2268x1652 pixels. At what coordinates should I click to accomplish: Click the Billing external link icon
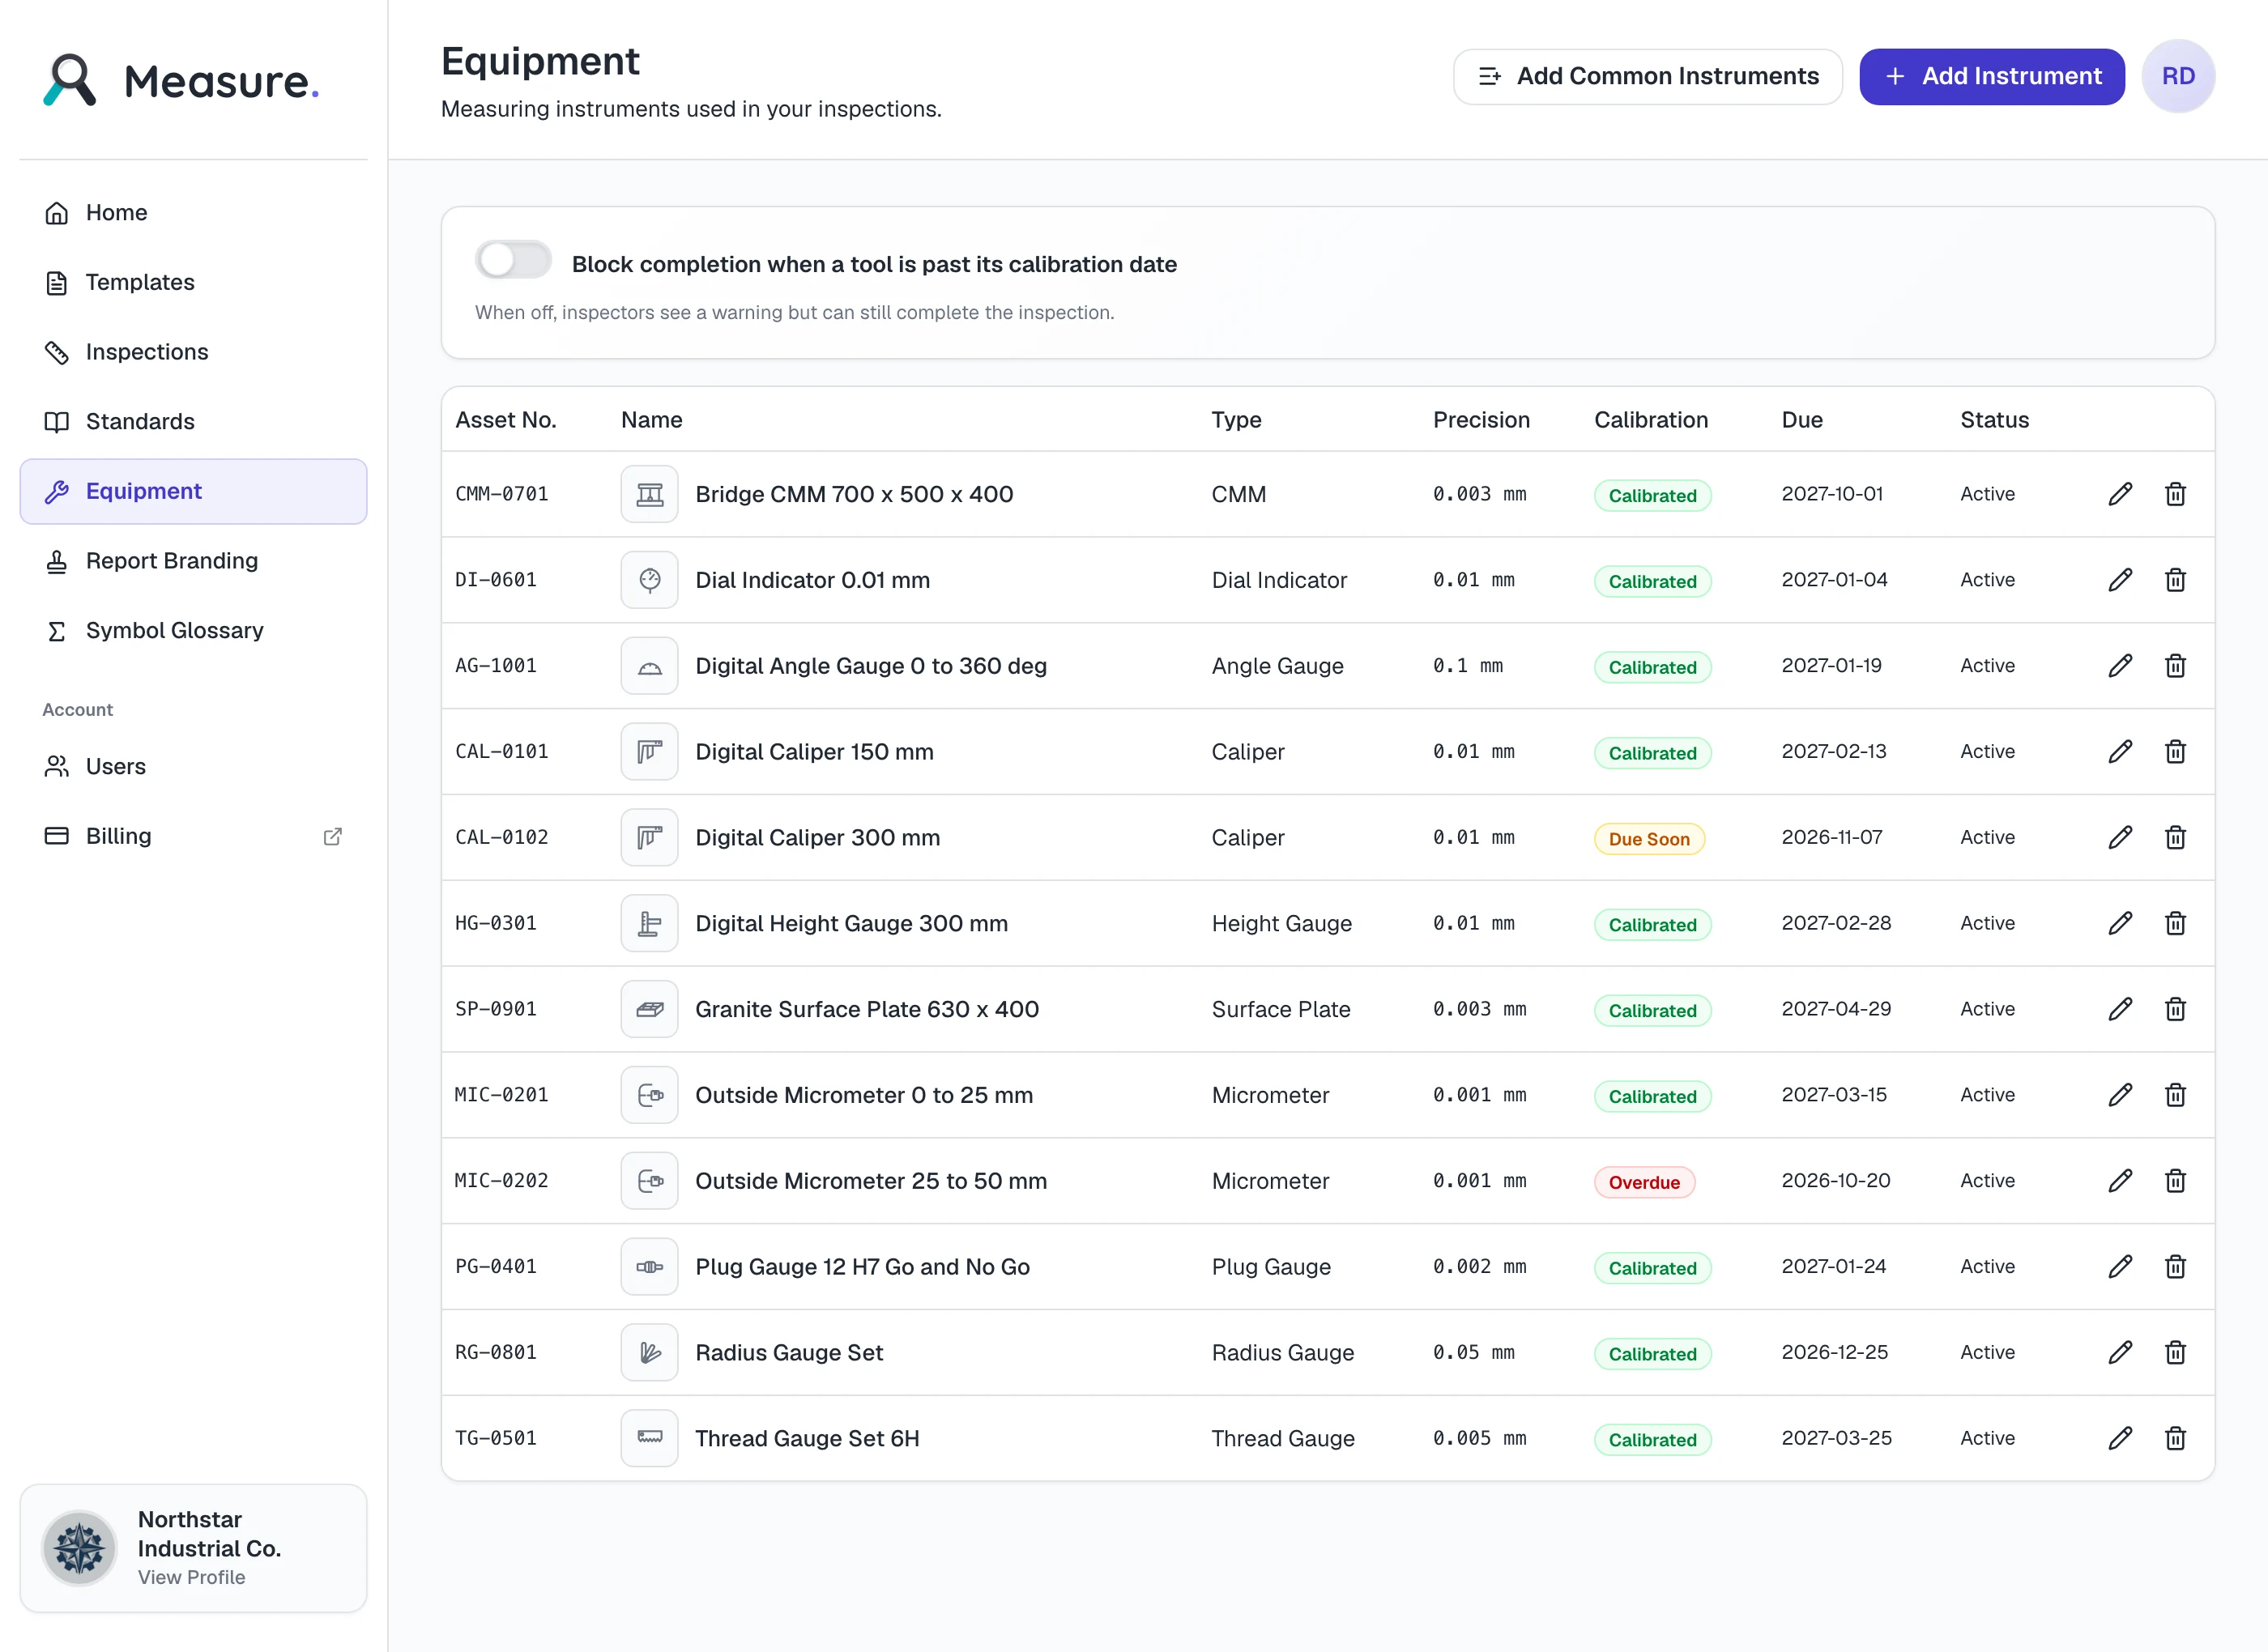[x=333, y=836]
